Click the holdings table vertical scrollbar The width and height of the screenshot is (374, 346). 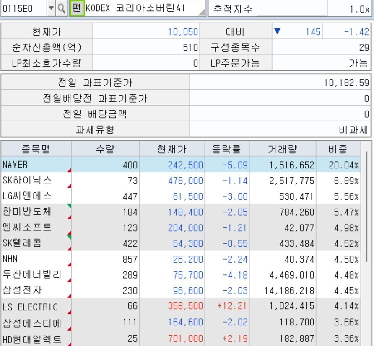tap(367, 209)
